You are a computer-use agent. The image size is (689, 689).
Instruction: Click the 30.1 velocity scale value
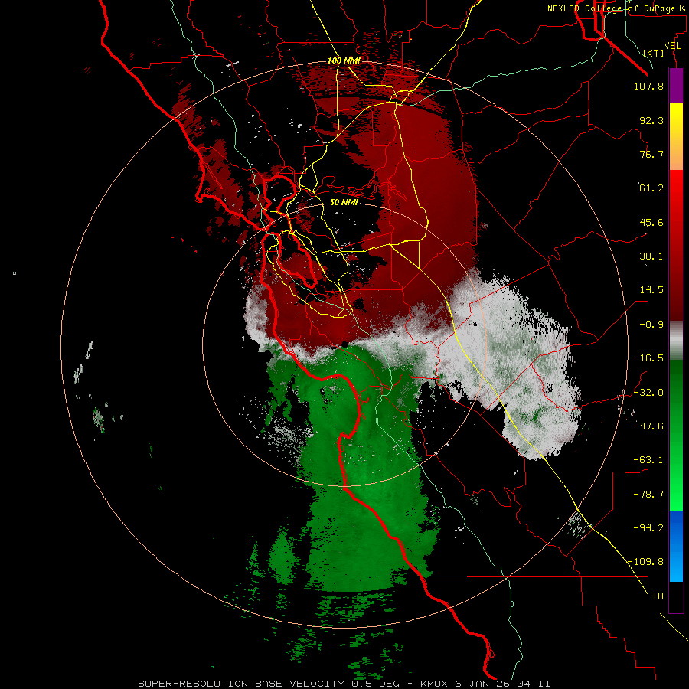tap(651, 256)
